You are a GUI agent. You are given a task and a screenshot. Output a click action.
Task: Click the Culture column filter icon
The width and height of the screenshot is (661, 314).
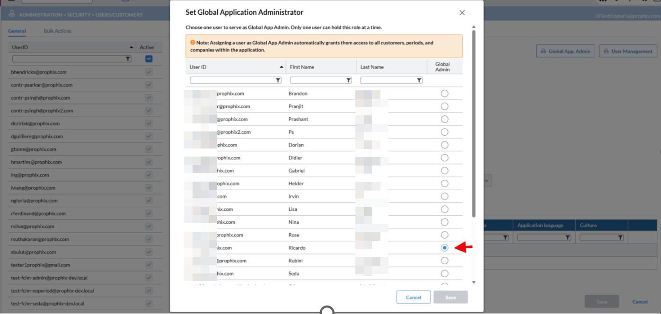point(620,237)
